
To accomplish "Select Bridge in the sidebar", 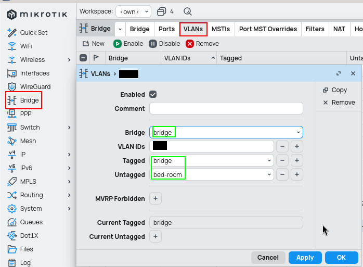I will (23, 100).
